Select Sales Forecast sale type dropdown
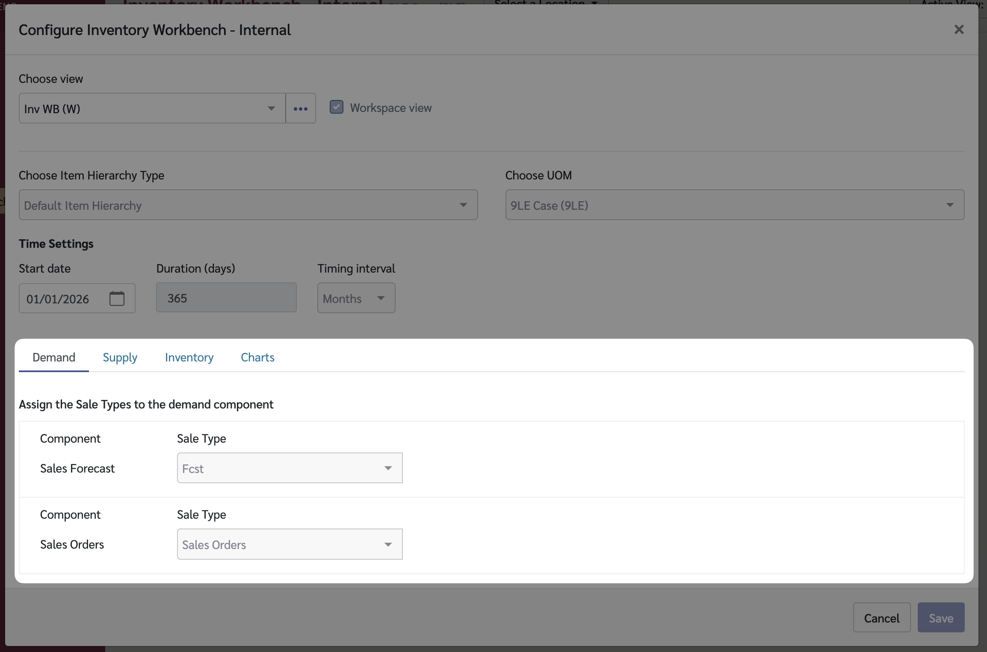 (290, 468)
